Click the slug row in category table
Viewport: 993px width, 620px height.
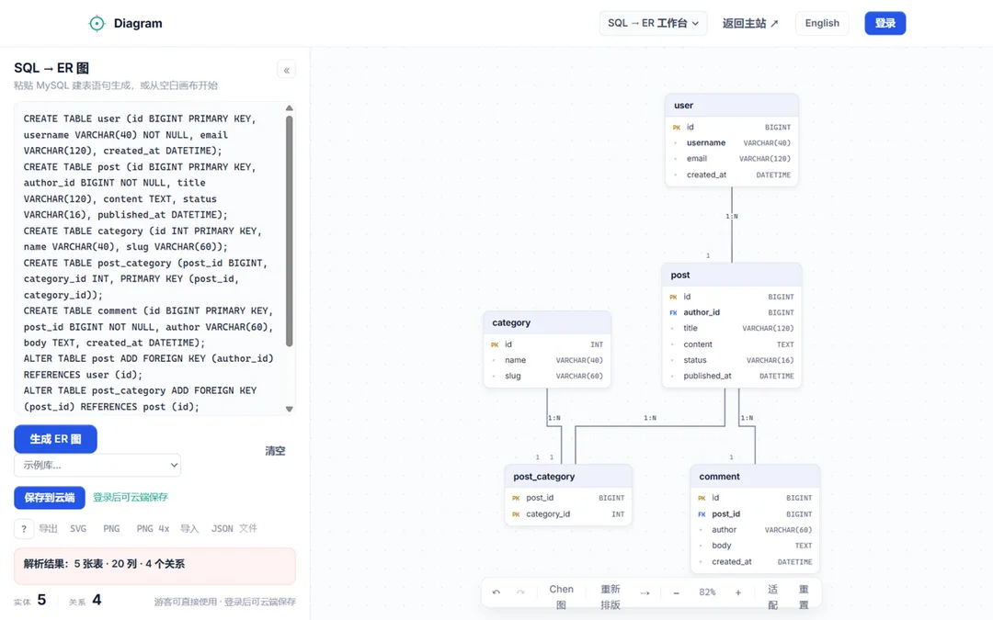[x=547, y=376]
